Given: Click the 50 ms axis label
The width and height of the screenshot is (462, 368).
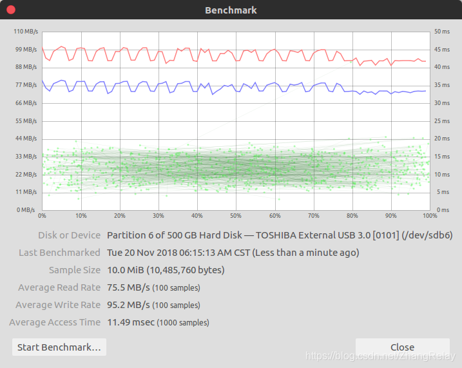Looking at the screenshot, I should [442, 31].
